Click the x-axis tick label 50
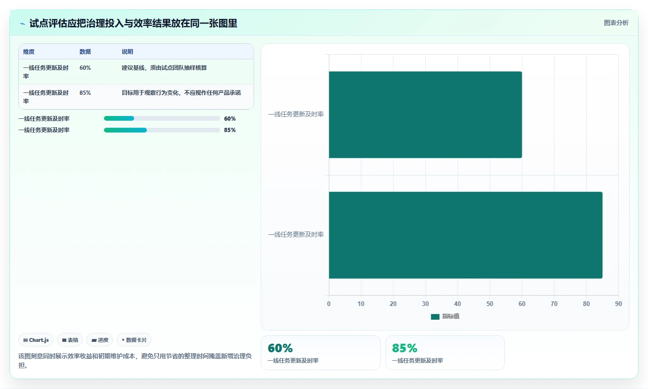This screenshot has width=648, height=389. coord(490,304)
